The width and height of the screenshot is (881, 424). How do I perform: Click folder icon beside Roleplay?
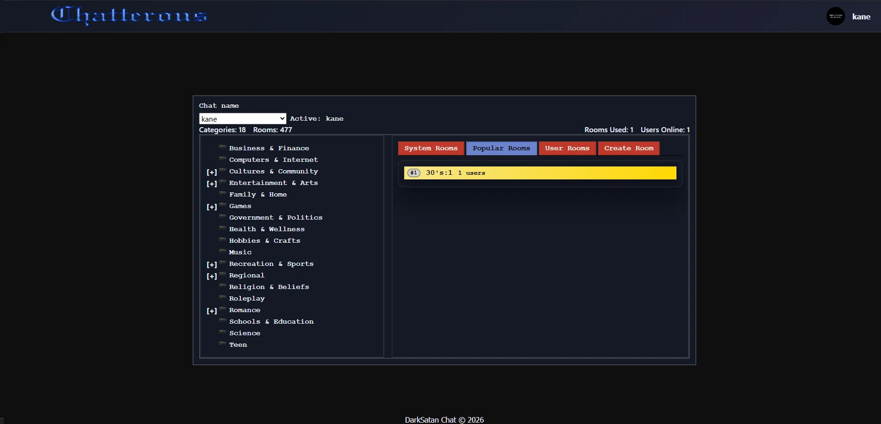[x=223, y=297]
